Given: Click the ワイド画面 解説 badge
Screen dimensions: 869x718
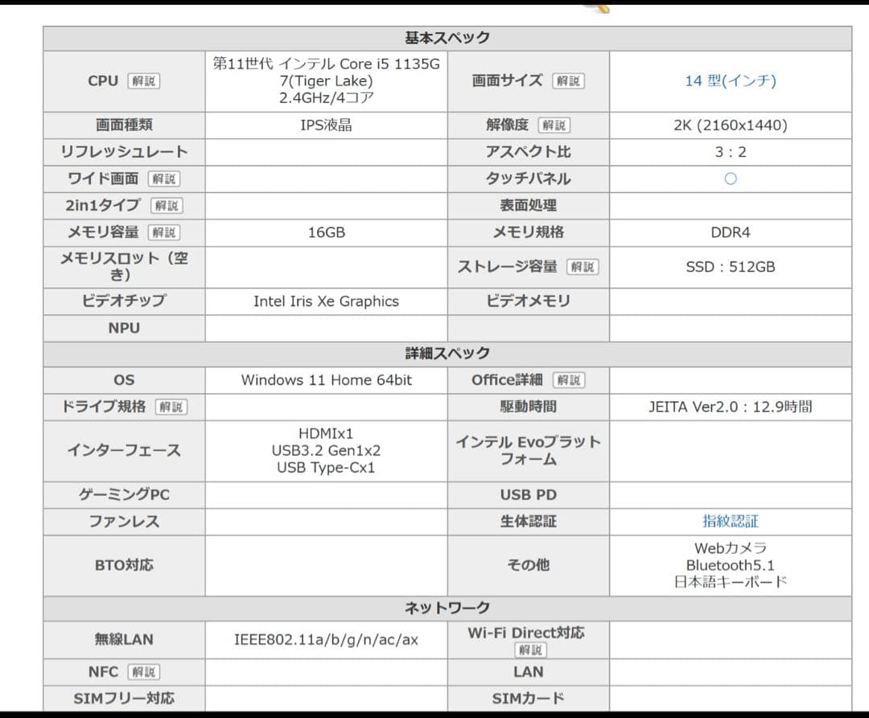Looking at the screenshot, I should pyautogui.click(x=165, y=178).
